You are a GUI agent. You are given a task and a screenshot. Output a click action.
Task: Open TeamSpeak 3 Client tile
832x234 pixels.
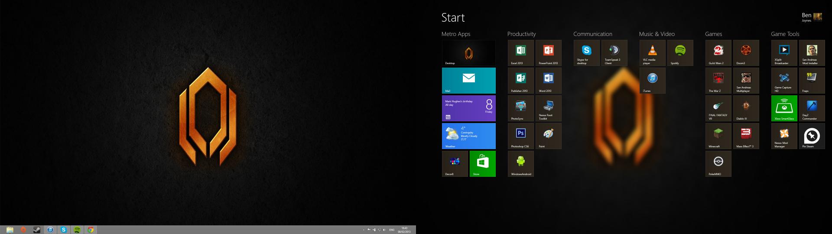coord(614,53)
